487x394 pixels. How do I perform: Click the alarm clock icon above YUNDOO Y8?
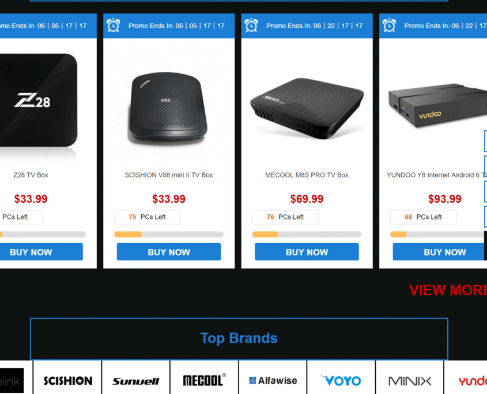(389, 25)
